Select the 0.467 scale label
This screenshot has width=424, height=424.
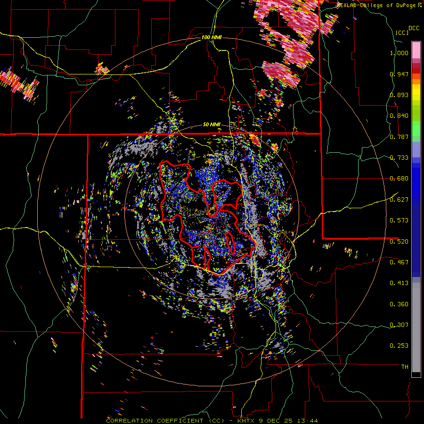point(399,262)
